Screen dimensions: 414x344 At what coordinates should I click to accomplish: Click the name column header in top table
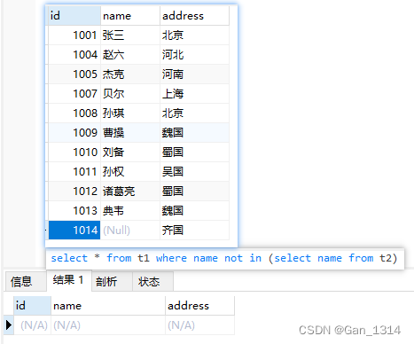pyautogui.click(x=130, y=16)
